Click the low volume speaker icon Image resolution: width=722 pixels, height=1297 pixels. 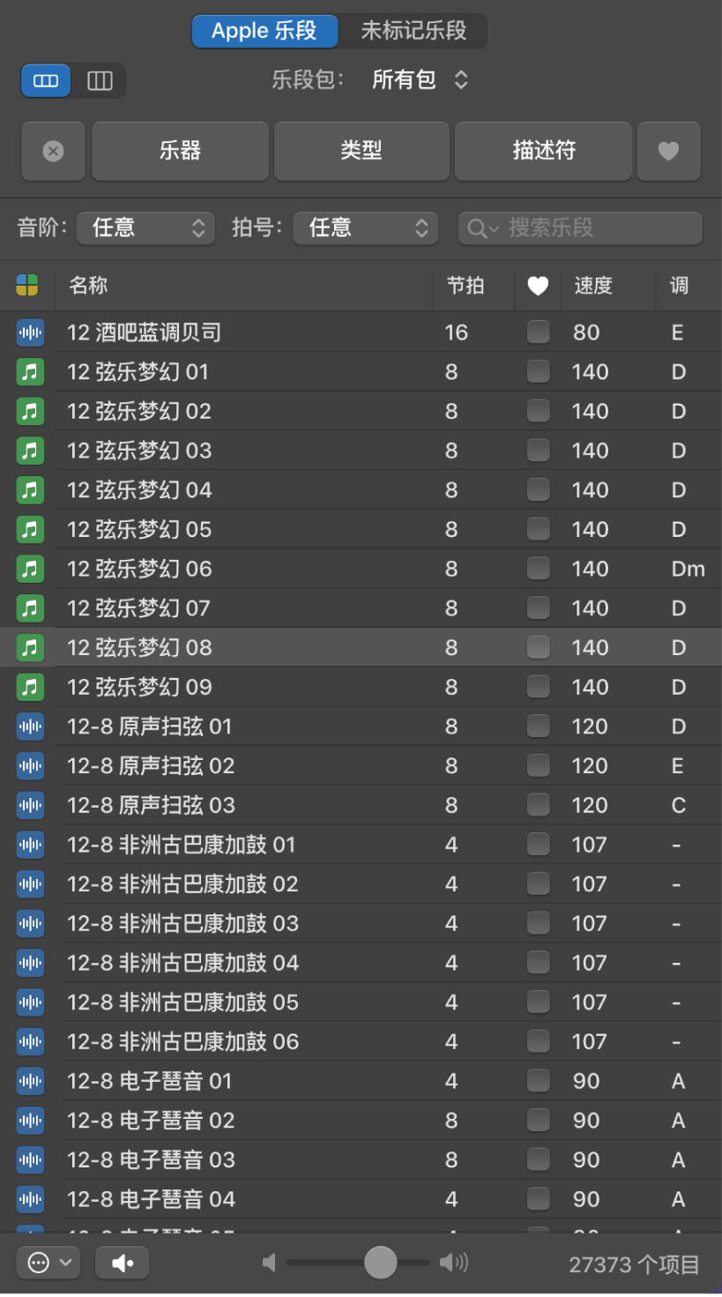click(x=270, y=1263)
